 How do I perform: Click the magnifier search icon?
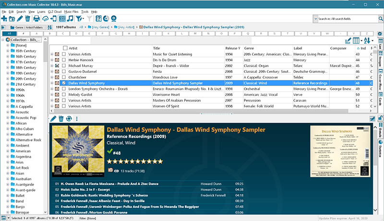[381, 19]
